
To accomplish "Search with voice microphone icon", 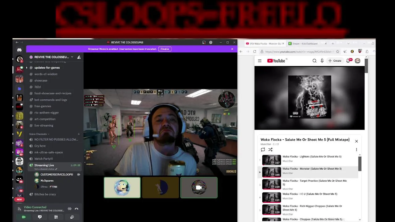I will point(322,61).
